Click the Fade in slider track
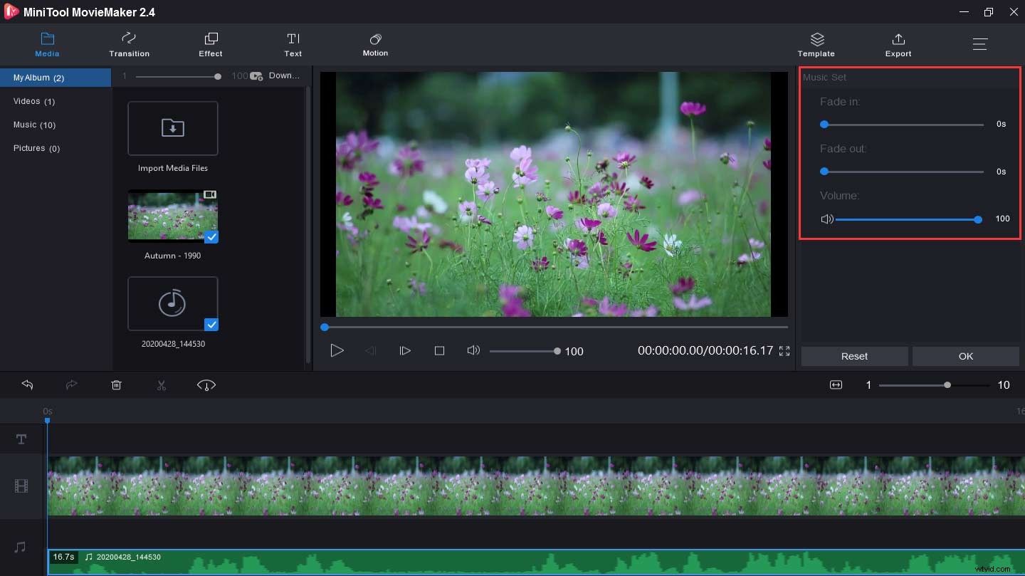 click(x=903, y=125)
